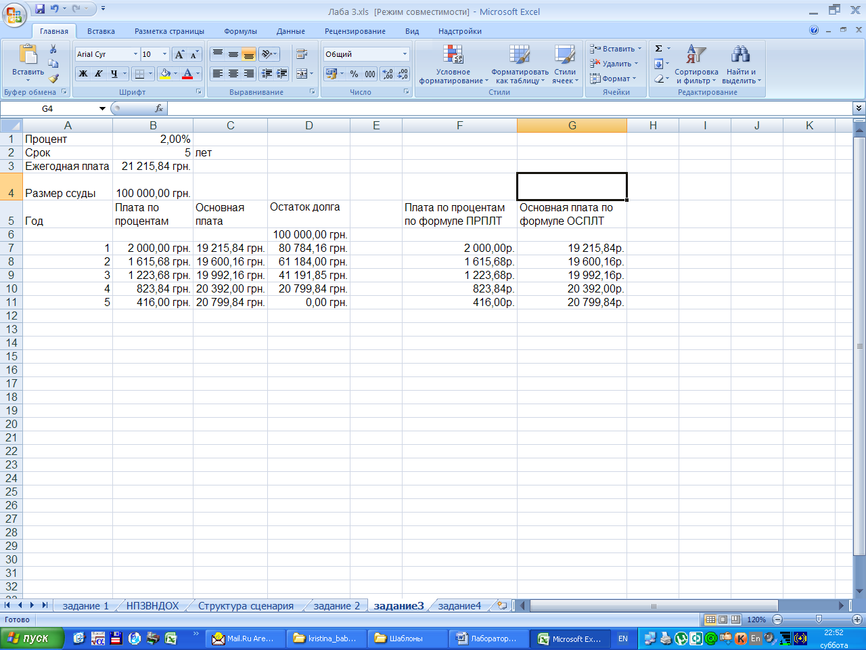Apply the red font color

[187, 74]
